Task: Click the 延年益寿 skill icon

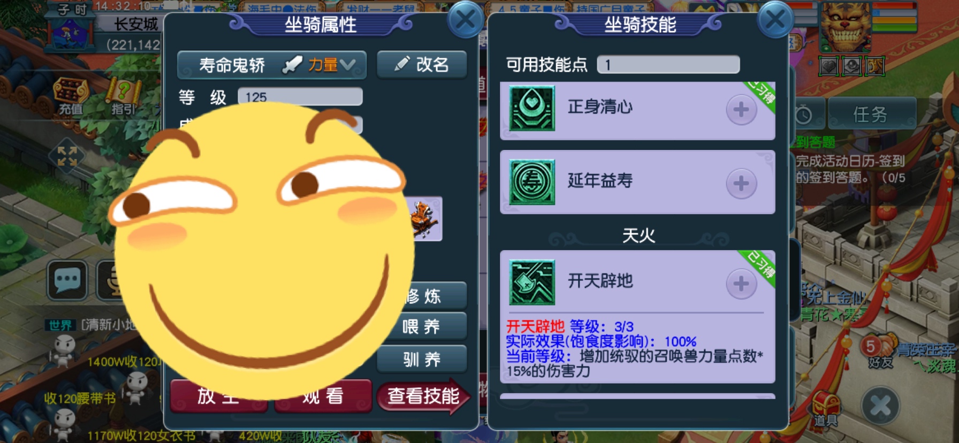Action: 532,182
